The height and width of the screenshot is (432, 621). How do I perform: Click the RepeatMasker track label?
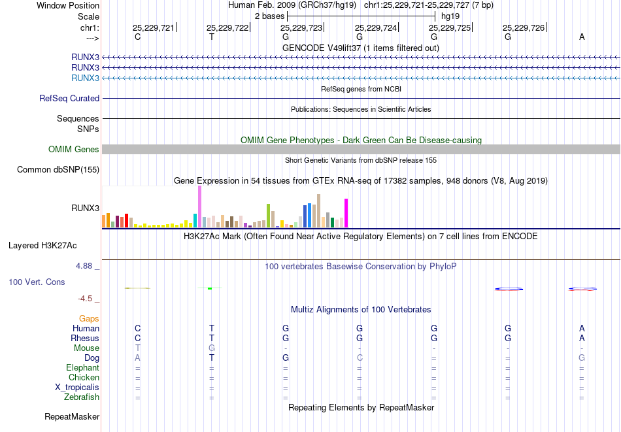click(x=72, y=416)
